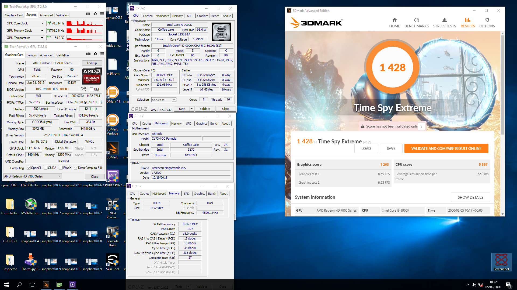Image resolution: width=517 pixels, height=290 pixels.
Task: Open the ThermSpy desktop icon
Action: pyautogui.click(x=30, y=262)
